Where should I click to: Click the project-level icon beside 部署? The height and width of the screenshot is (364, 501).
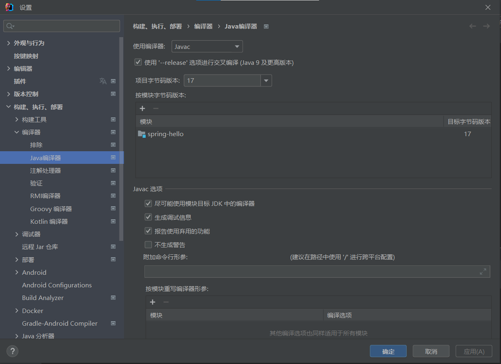click(x=113, y=260)
